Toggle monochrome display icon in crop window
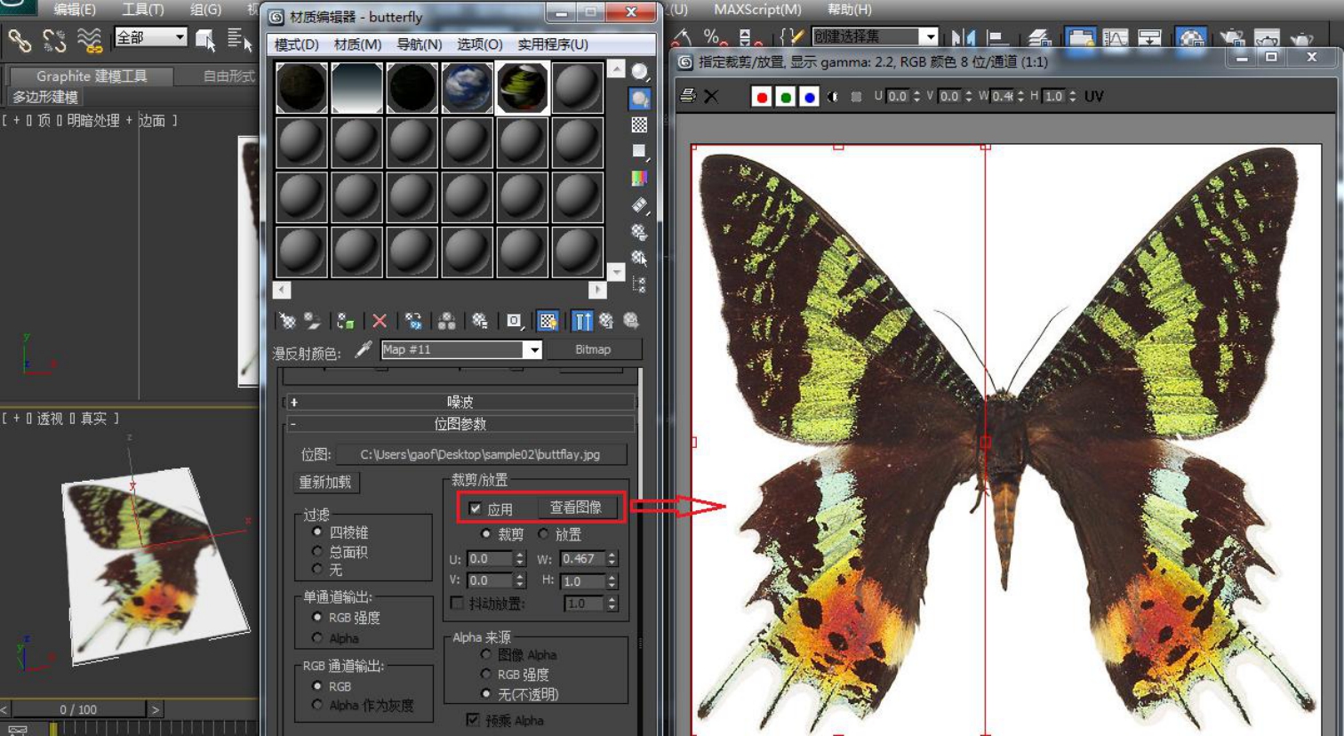This screenshot has width=1344, height=736. (832, 97)
